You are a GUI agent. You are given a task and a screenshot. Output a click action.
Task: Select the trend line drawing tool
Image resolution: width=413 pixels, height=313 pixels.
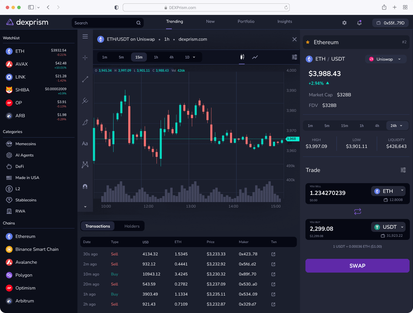[85, 79]
